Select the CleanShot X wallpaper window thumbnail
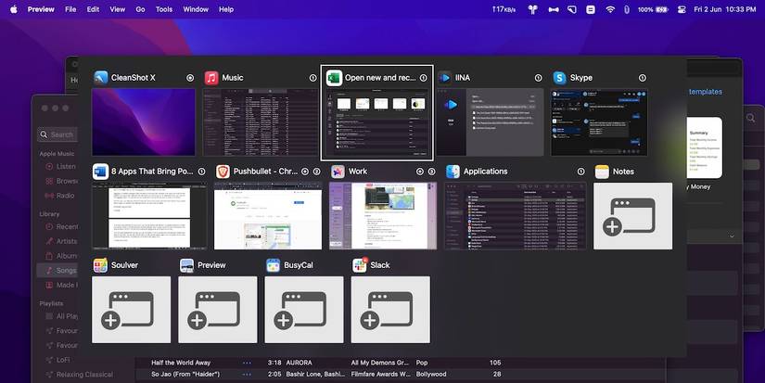The height and width of the screenshot is (383, 765). point(144,122)
